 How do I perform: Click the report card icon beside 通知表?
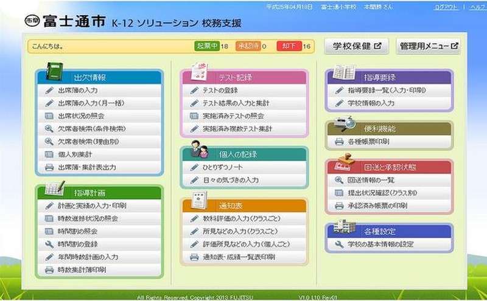196,201
